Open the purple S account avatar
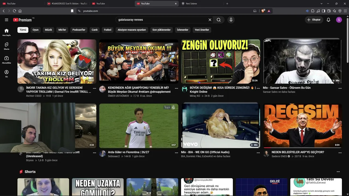Screen dimensions: 349x196 click(x=339, y=20)
